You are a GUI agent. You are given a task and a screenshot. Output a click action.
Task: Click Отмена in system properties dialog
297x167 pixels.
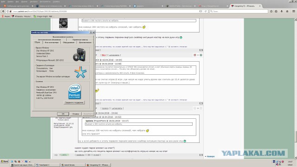coord(76,114)
